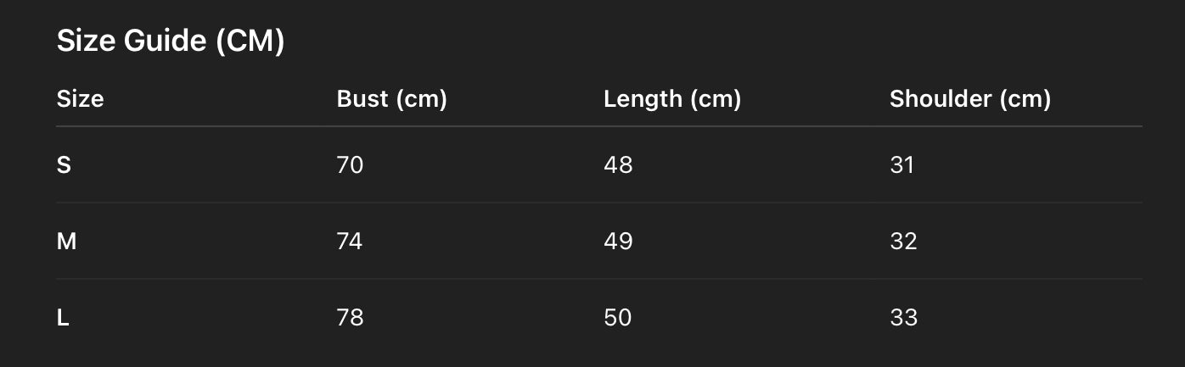Click shoulder value 33 for size L

click(x=903, y=318)
